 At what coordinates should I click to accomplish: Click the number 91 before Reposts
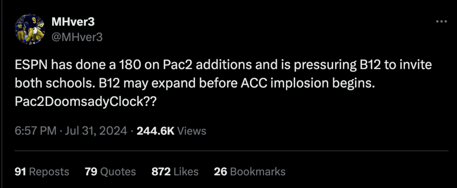click(20, 172)
